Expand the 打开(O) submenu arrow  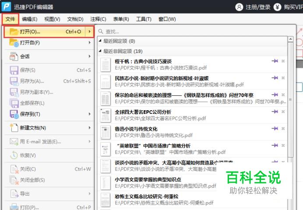coord(89,31)
